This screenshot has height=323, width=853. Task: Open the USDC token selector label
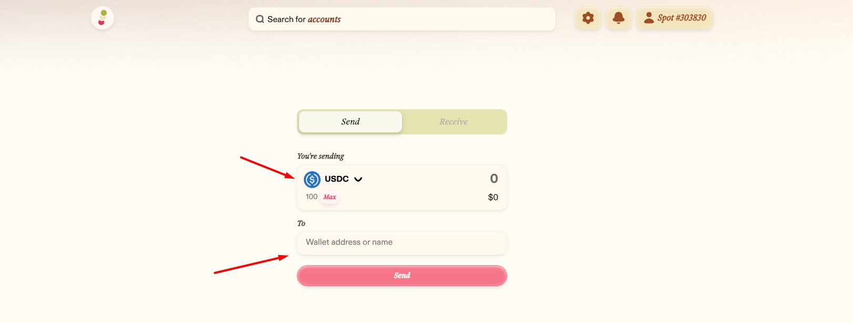point(337,179)
